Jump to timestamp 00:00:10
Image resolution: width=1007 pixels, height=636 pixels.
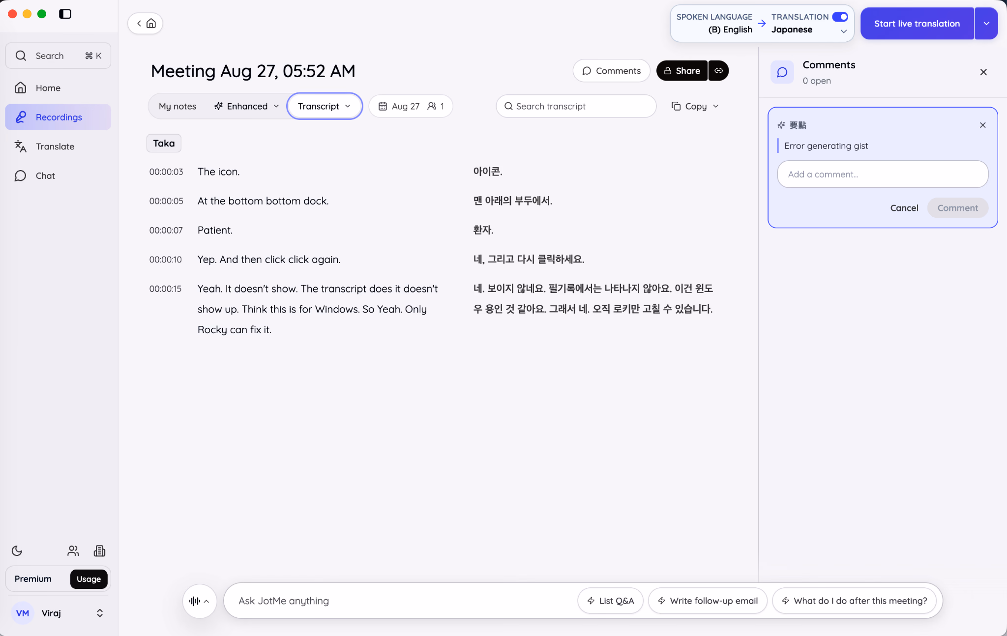click(165, 260)
